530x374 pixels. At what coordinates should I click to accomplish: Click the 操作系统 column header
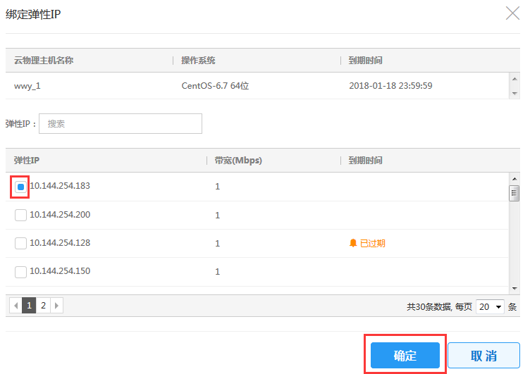pos(198,61)
